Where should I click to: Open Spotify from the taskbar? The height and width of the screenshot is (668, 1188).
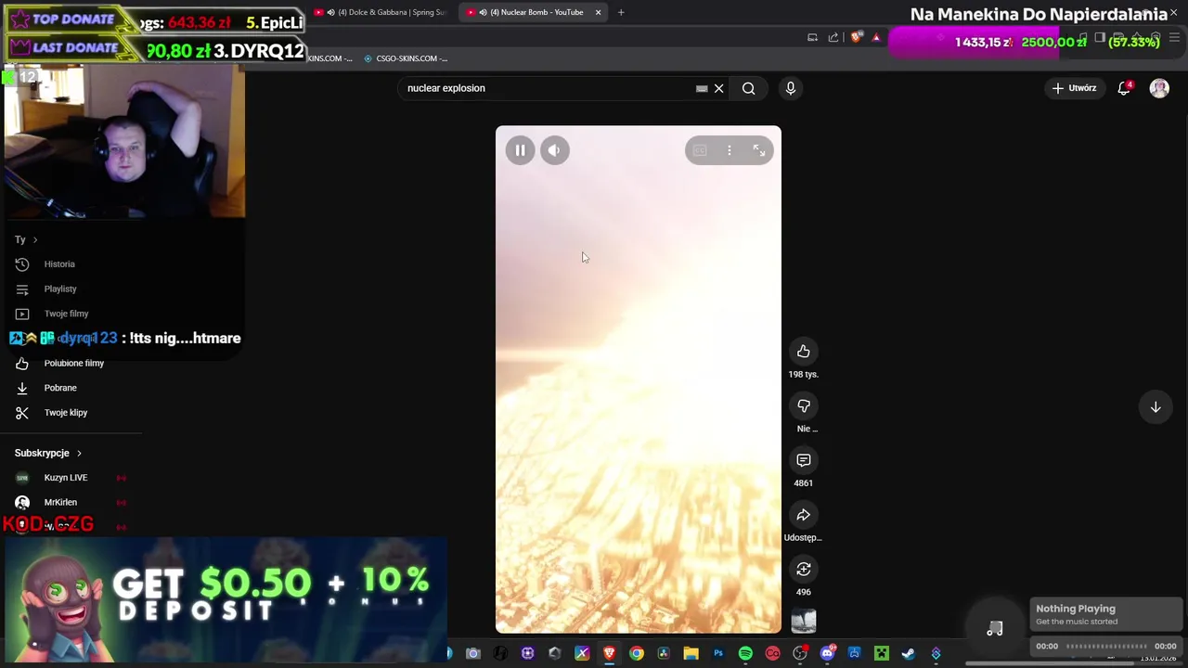pos(745,654)
